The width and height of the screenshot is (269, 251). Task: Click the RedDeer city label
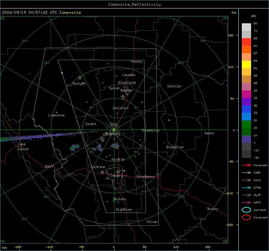[127, 90]
